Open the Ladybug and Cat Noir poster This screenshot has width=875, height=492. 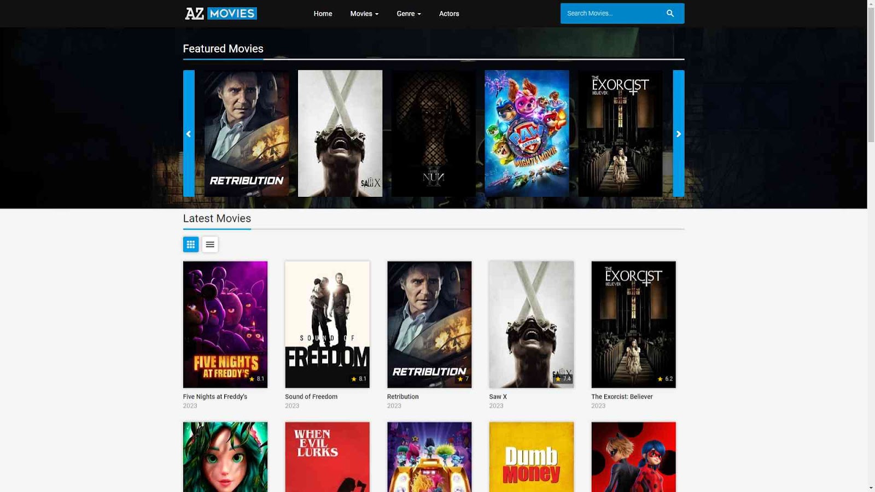[x=633, y=457]
